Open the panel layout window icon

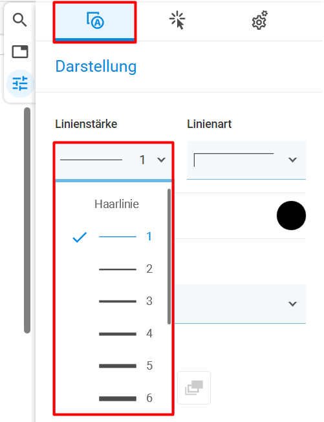(x=20, y=52)
